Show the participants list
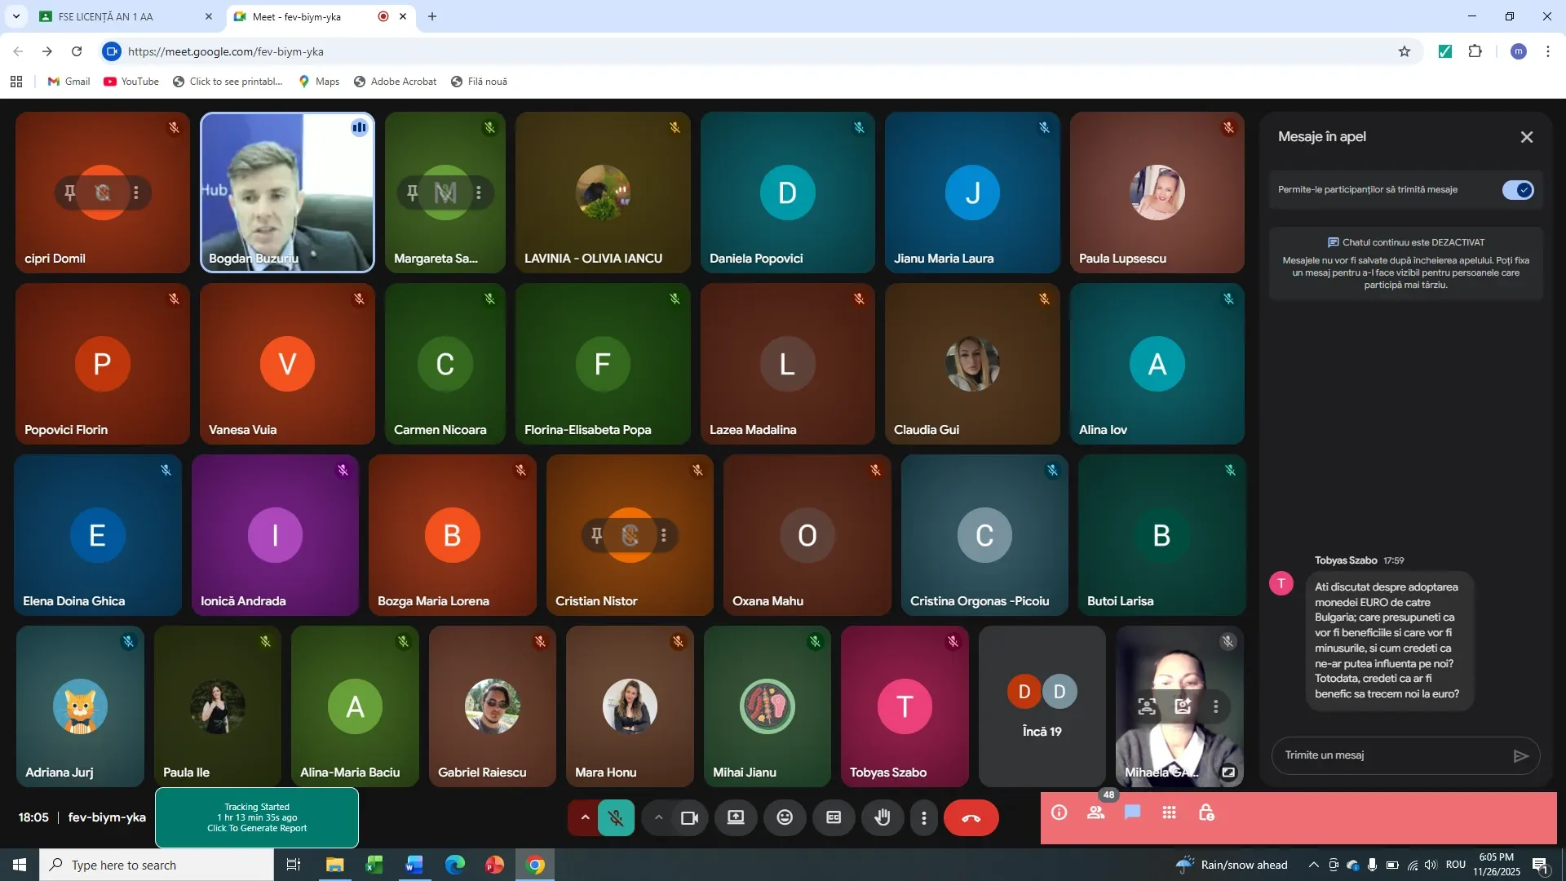Viewport: 1566px width, 881px height. point(1095,812)
